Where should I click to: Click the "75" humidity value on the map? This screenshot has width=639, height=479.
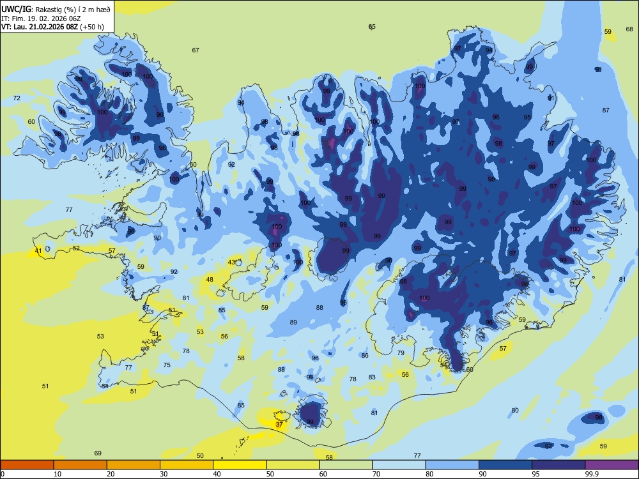[167, 365]
